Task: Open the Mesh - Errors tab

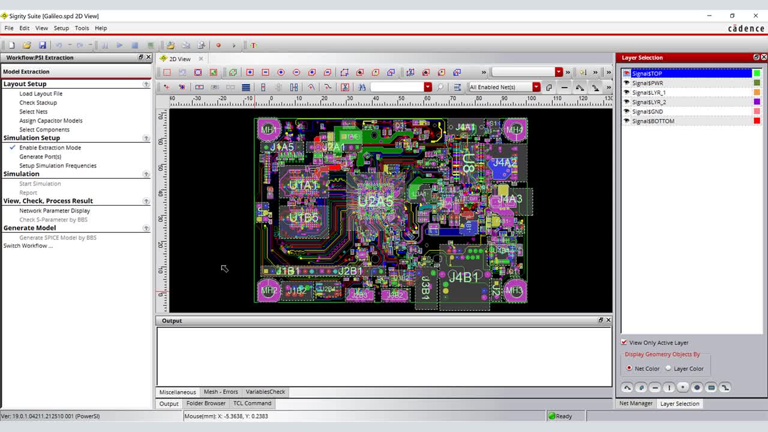Action: coord(221,392)
